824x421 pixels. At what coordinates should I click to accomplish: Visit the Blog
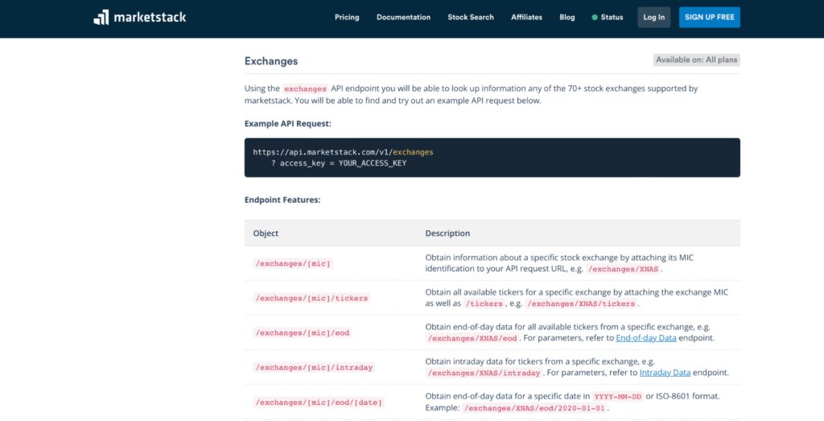567,18
